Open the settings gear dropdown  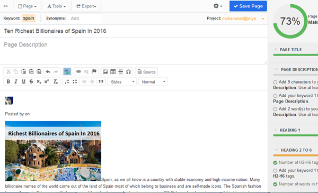[218, 6]
